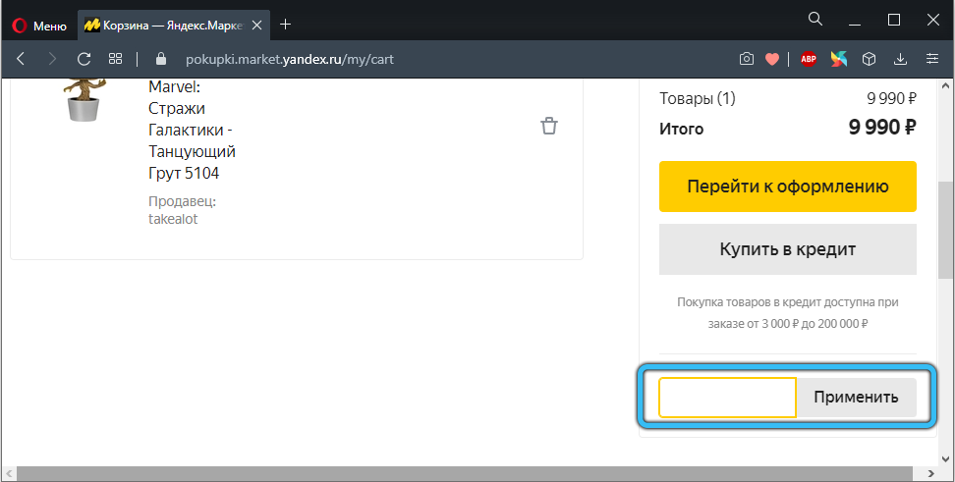Go forward with the right arrow
The height and width of the screenshot is (482, 955).
click(52, 59)
